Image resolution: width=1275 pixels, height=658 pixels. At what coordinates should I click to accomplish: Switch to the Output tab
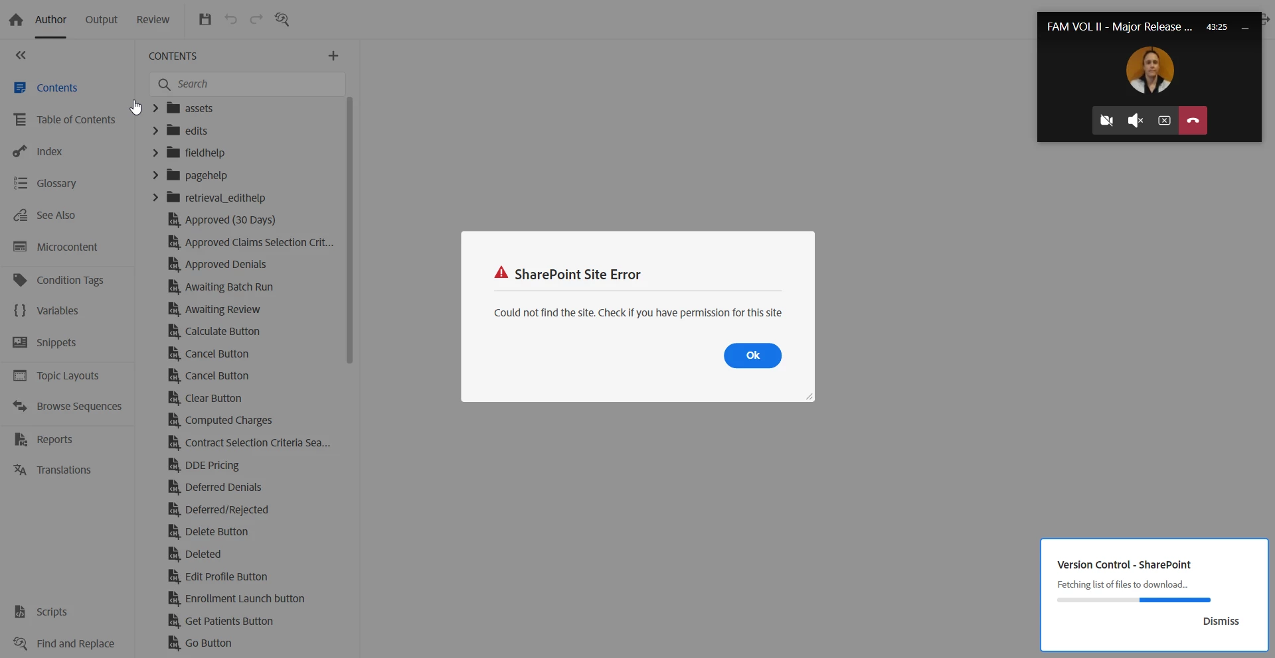coord(101,20)
